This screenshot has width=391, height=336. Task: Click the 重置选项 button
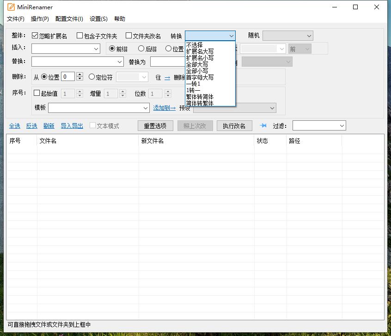[155, 125]
